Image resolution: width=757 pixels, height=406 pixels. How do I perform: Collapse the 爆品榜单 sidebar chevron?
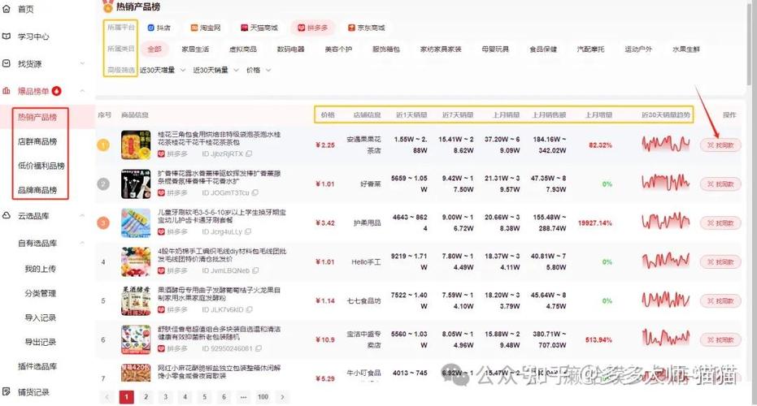point(82,91)
